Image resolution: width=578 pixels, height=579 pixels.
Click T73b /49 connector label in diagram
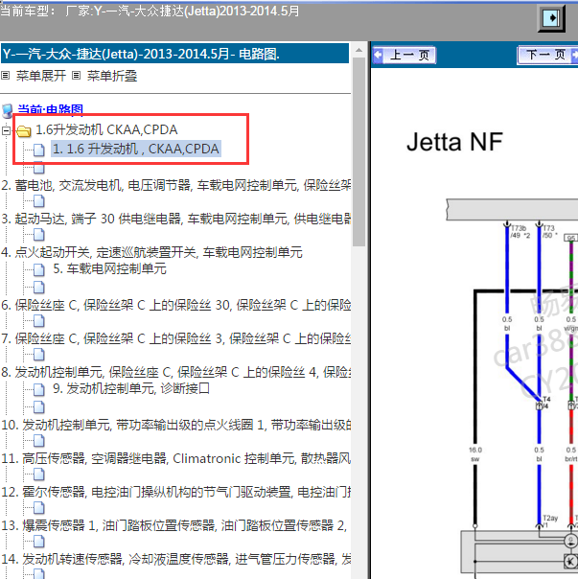click(x=520, y=232)
